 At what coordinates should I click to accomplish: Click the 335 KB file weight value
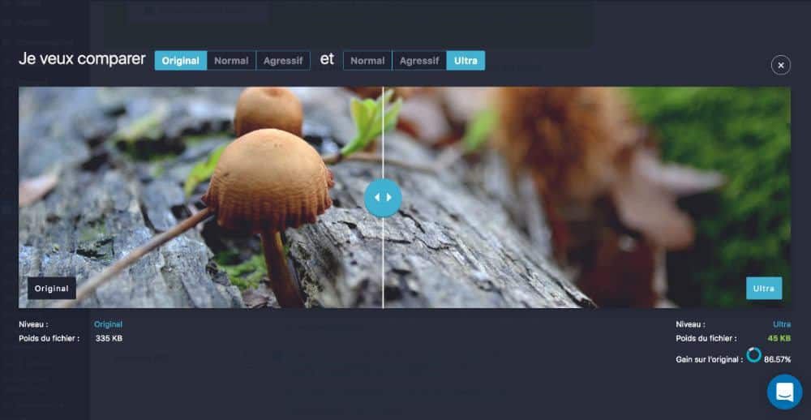pyautogui.click(x=109, y=338)
